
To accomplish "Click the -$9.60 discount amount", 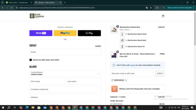I will click(161, 104).
